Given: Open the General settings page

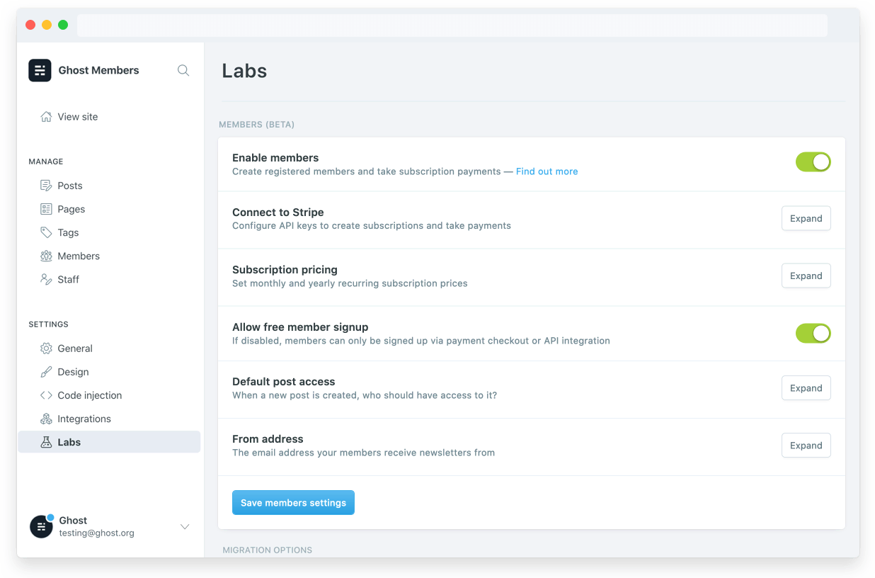Looking at the screenshot, I should pos(74,348).
